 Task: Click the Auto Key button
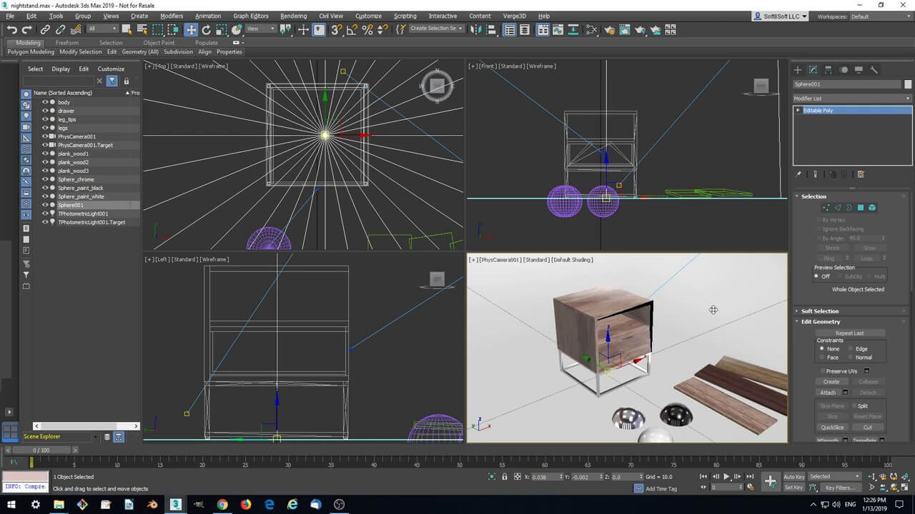793,477
